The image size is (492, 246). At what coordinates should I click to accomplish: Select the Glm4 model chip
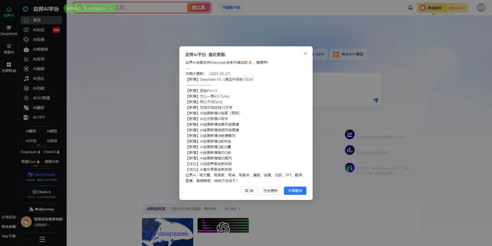[320, 54]
